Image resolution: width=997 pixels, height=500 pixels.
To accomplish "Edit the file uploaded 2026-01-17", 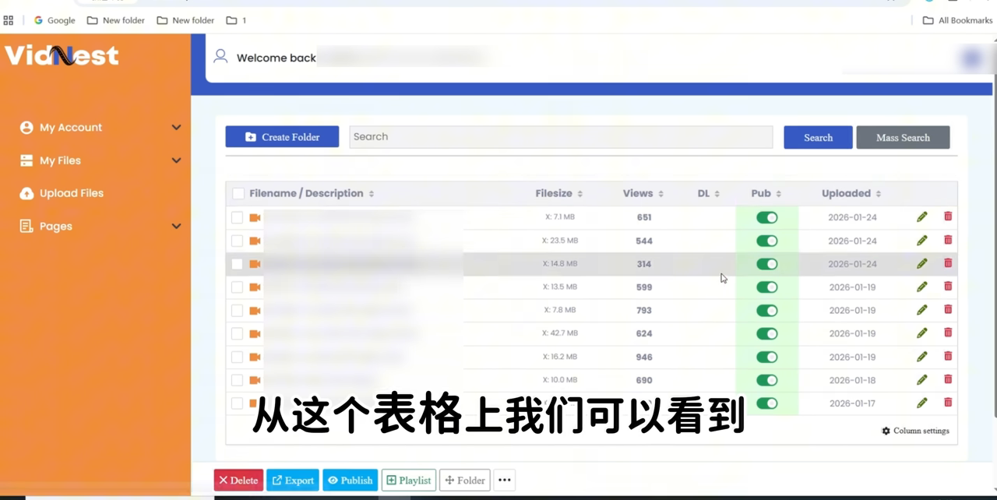I will [x=922, y=403].
